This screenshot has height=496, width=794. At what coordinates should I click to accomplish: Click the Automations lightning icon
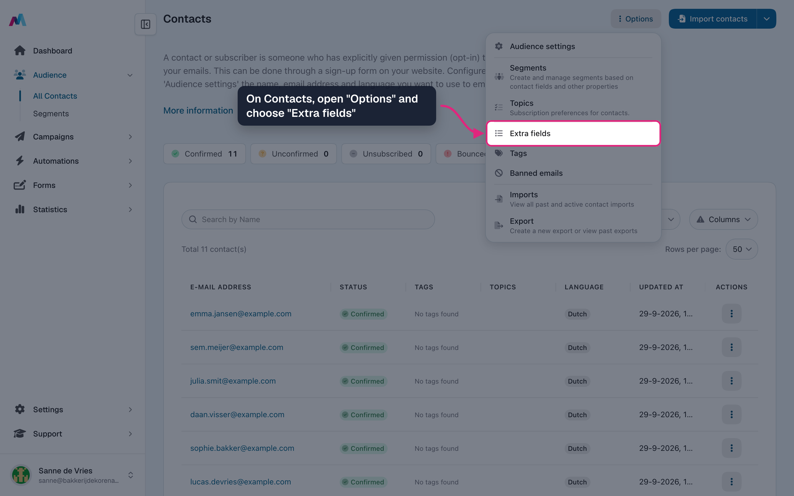[x=20, y=161]
